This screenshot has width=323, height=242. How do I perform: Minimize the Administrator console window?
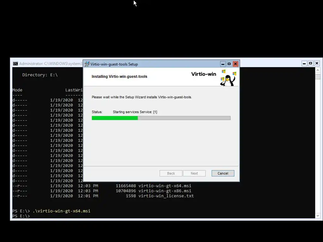[x=304, y=63]
